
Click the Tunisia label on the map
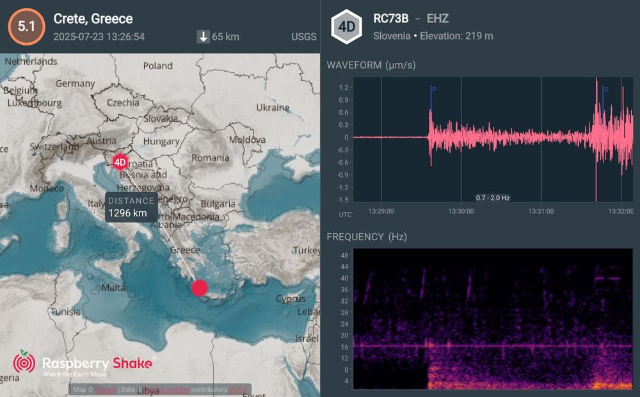tap(66, 312)
